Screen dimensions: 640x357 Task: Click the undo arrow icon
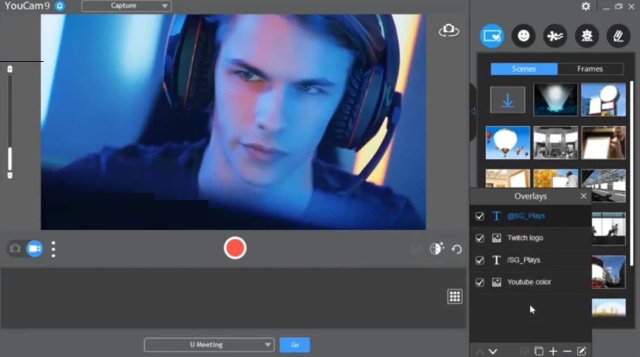click(457, 249)
